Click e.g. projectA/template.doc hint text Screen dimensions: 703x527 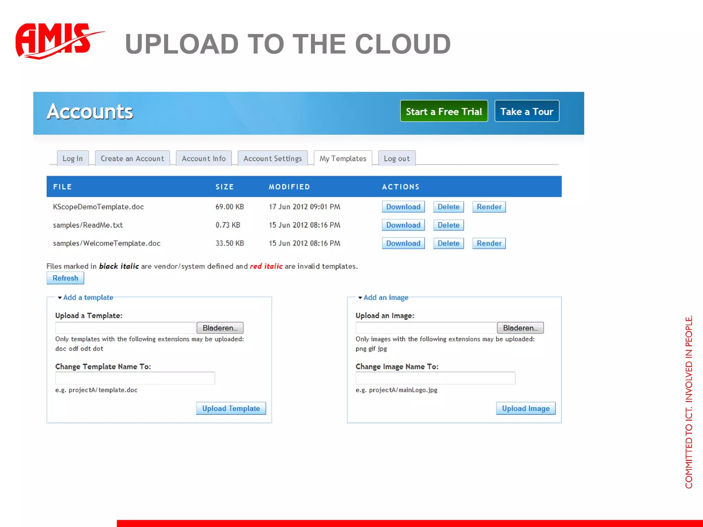pos(96,390)
